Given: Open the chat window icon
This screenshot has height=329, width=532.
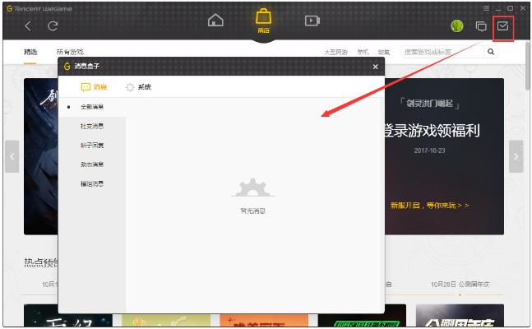Looking at the screenshot, I should click(481, 26).
